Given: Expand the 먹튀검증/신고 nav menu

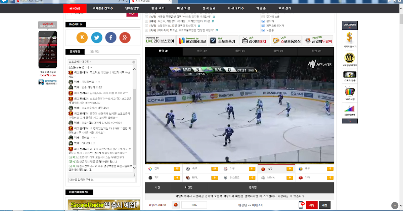Looking at the screenshot, I should [x=103, y=8].
